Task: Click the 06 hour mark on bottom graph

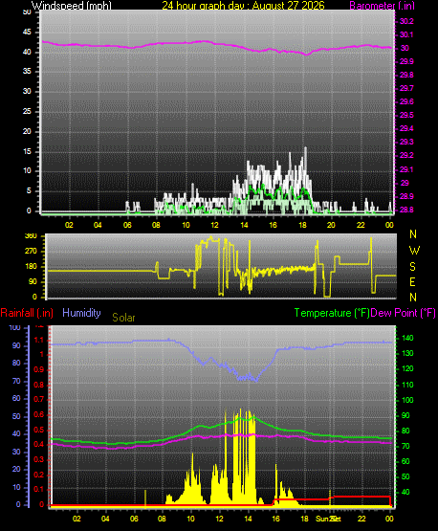Action: coord(134,519)
